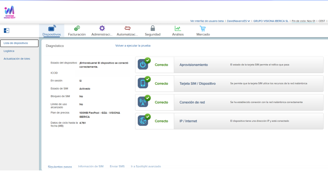Click description 'El dispositivo tiene una dirección IP'
Viewport: 328px width, 186px height.
[x=260, y=121]
